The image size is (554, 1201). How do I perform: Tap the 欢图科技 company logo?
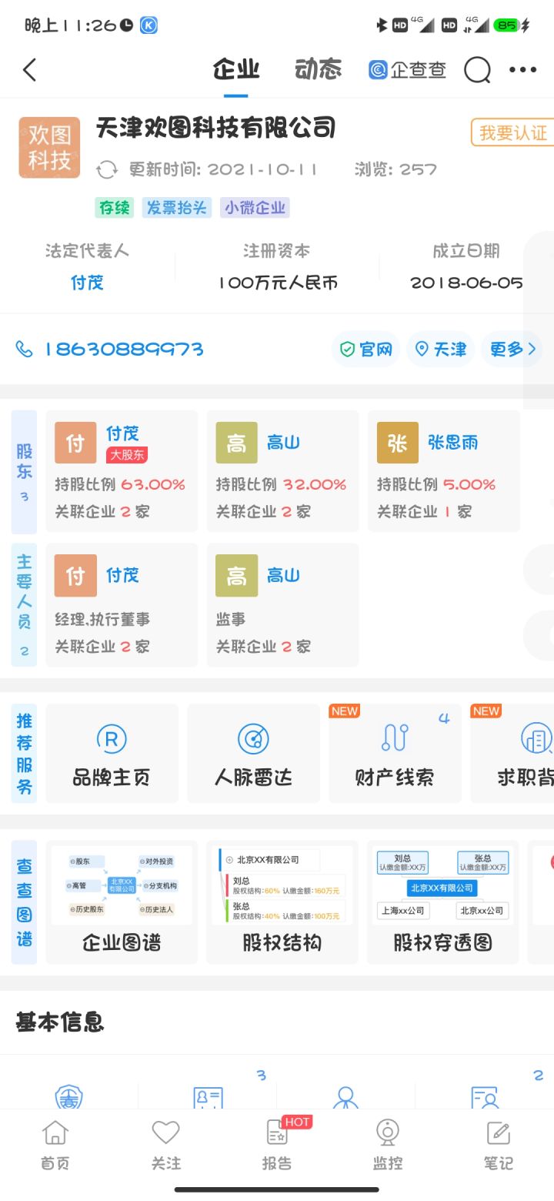point(49,148)
